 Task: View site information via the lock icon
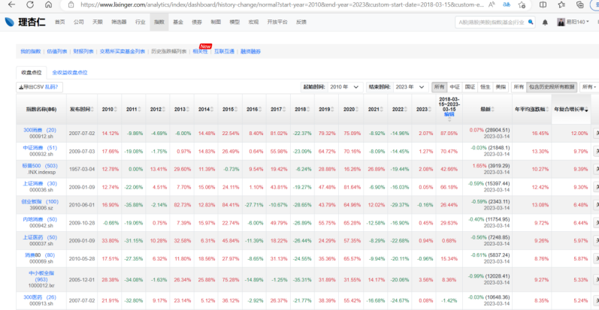[71, 5]
